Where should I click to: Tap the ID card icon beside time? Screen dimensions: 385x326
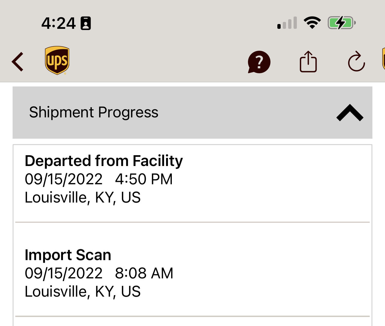86,23
